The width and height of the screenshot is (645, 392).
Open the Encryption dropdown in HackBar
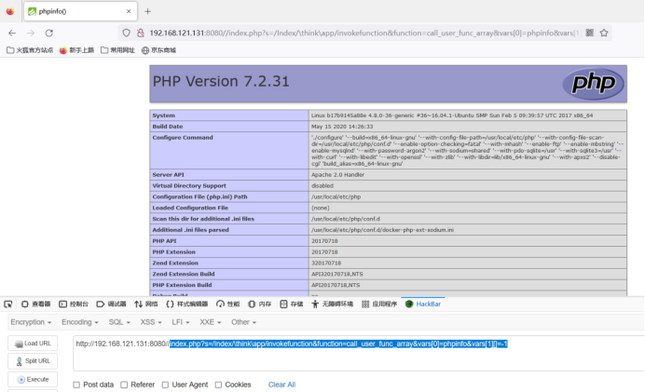pyautogui.click(x=31, y=322)
